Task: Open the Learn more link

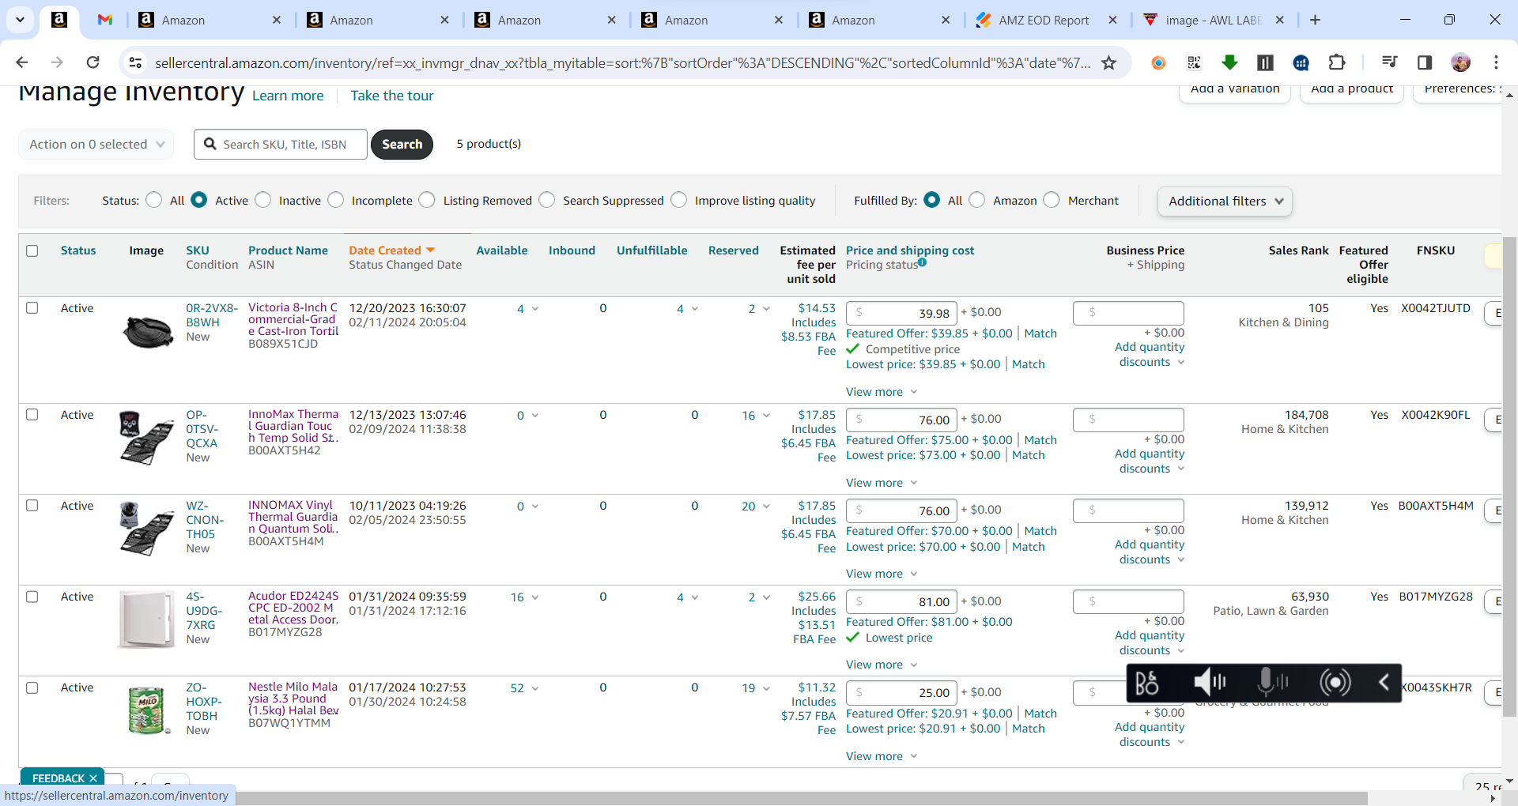Action: (288, 96)
